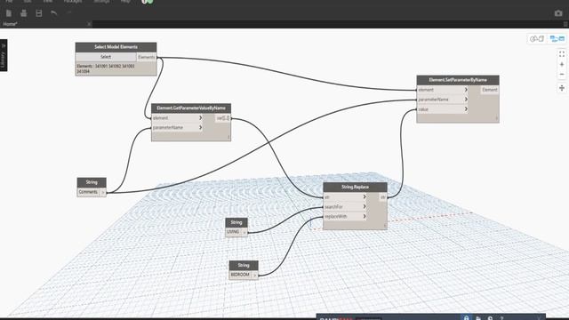The width and height of the screenshot is (569, 320).
Task: Click the Elements ID list text in Select node
Action: point(106,69)
